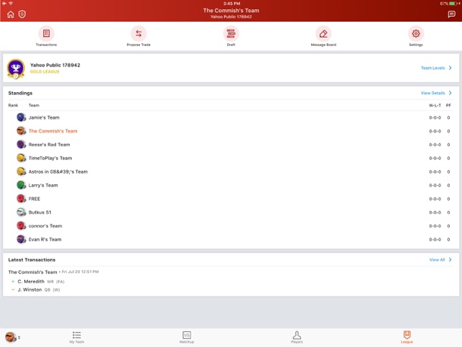Screen dimensions: 462x347
Task: Open Team Levels link
Action: coord(433,68)
